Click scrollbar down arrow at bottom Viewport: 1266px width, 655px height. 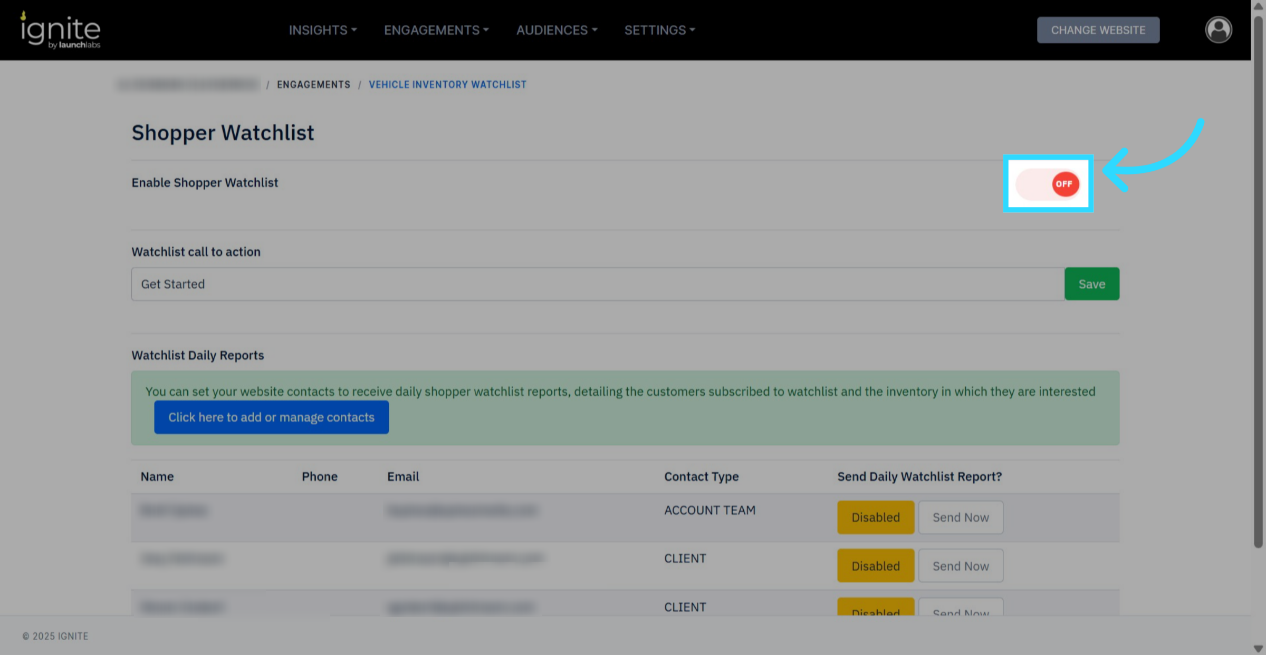1258,649
